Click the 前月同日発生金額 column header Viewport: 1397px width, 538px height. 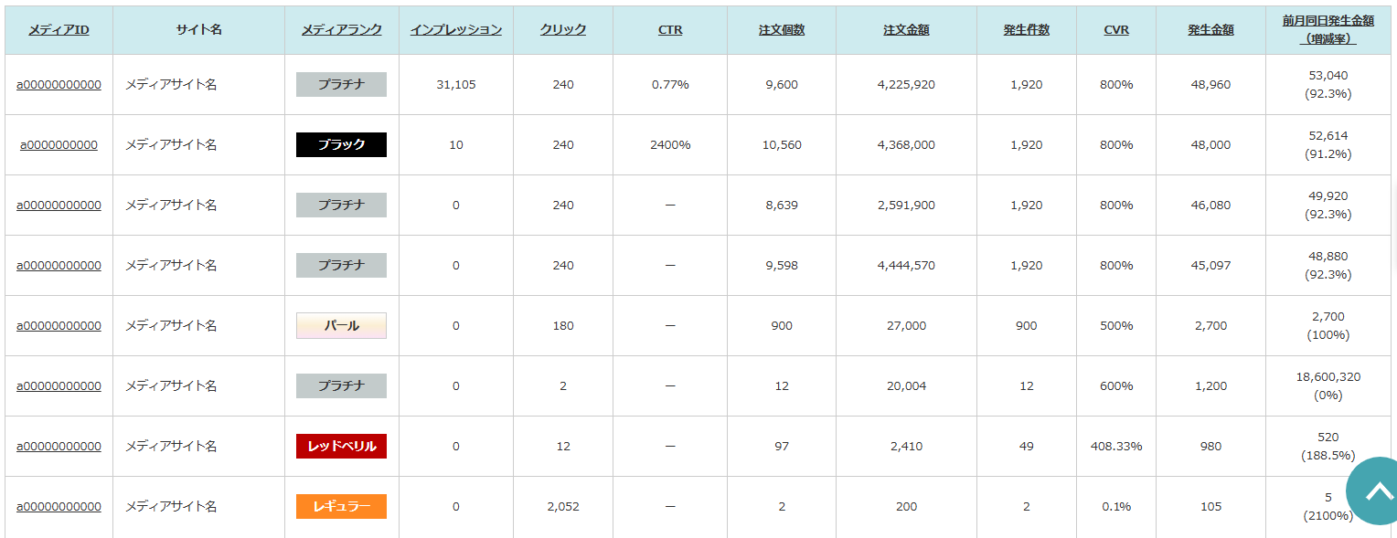(1328, 21)
